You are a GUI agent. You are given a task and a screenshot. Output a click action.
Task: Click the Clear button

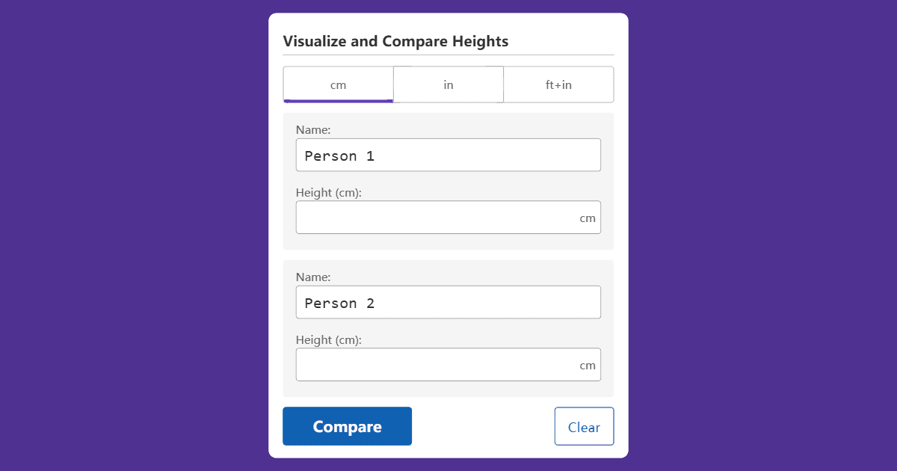click(x=584, y=425)
